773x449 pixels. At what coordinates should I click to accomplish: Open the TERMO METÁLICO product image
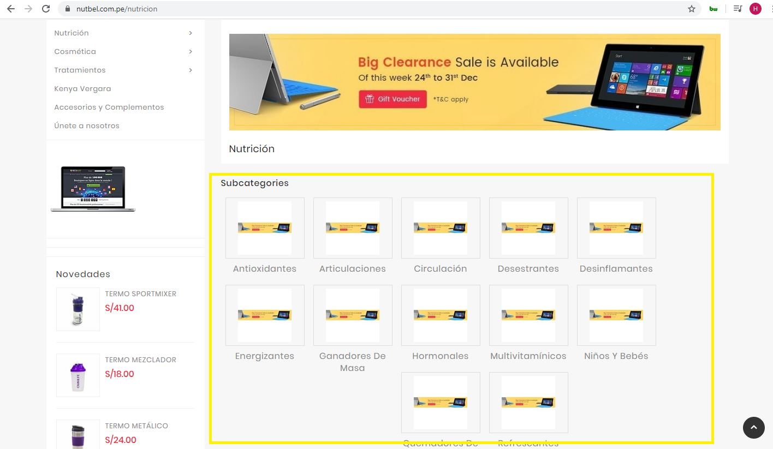78,434
